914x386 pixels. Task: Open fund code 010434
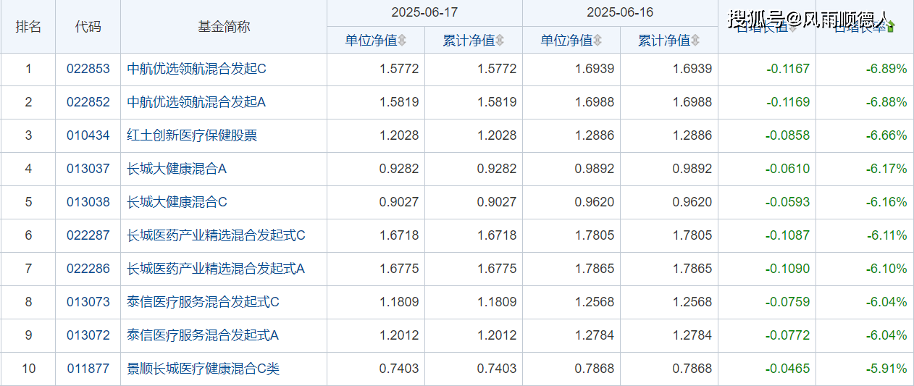pos(88,136)
